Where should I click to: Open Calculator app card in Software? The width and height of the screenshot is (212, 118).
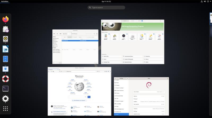[x=106, y=37]
